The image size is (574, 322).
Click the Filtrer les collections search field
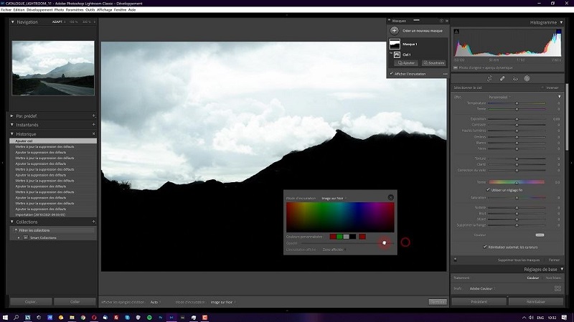(53, 230)
